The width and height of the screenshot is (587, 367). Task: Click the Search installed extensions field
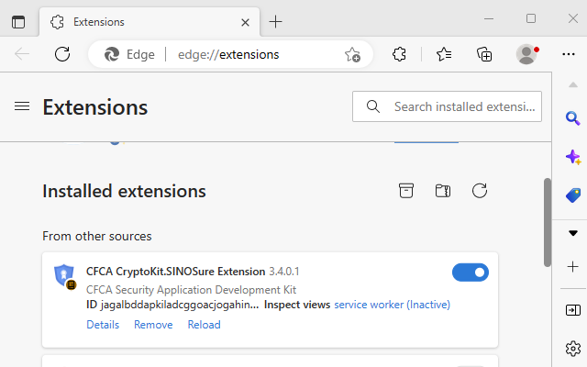coord(463,106)
